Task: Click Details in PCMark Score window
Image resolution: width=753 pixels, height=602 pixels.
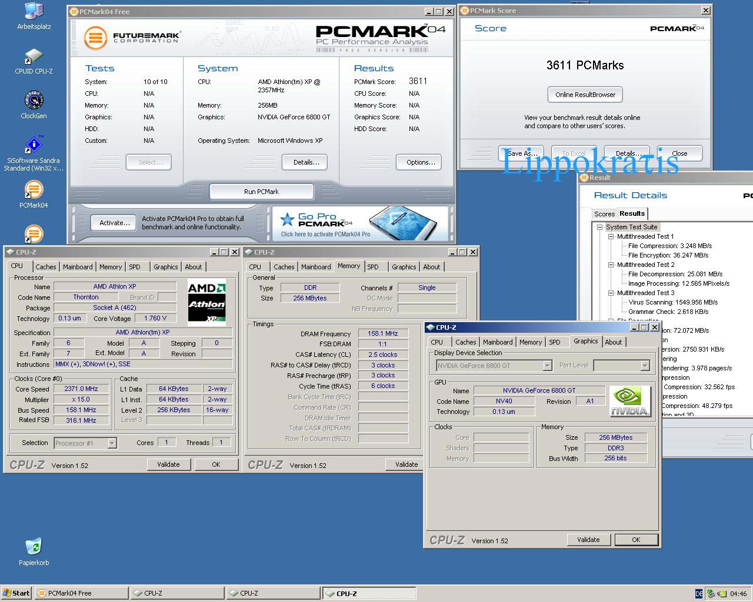Action: (x=628, y=153)
